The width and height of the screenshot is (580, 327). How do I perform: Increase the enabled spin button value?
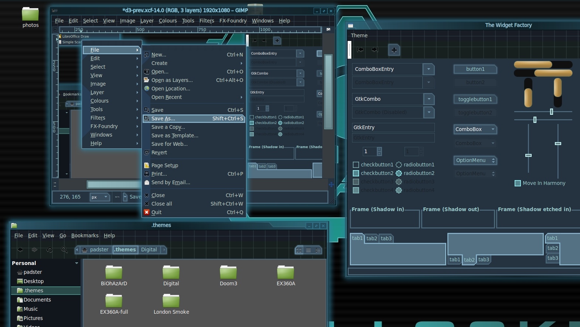(379, 149)
